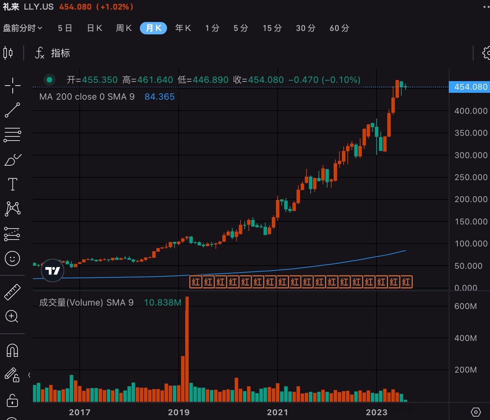Click the blue 454.080 price axis label
The image size is (490, 420).
pos(470,87)
